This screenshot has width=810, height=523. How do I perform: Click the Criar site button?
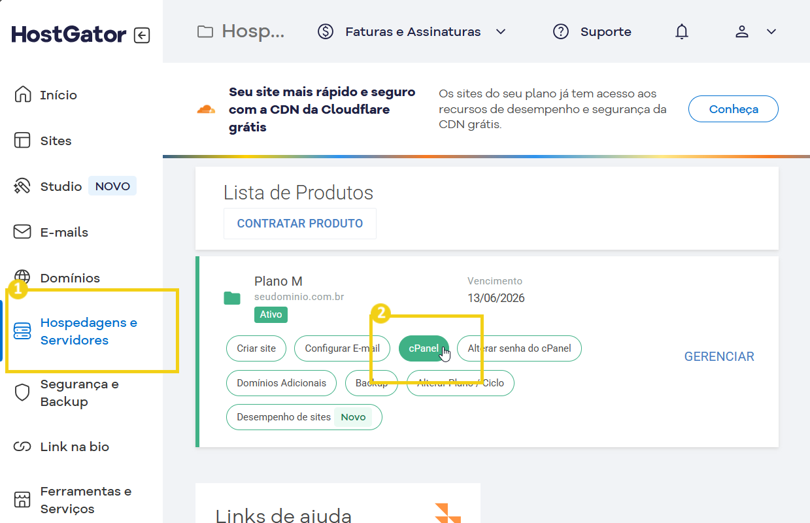click(x=256, y=348)
